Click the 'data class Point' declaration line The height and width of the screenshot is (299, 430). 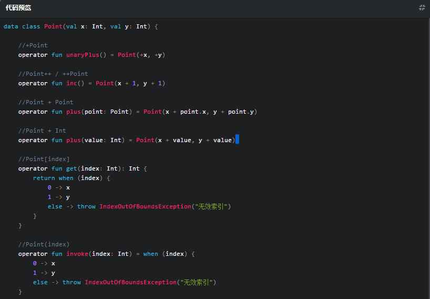[80, 26]
